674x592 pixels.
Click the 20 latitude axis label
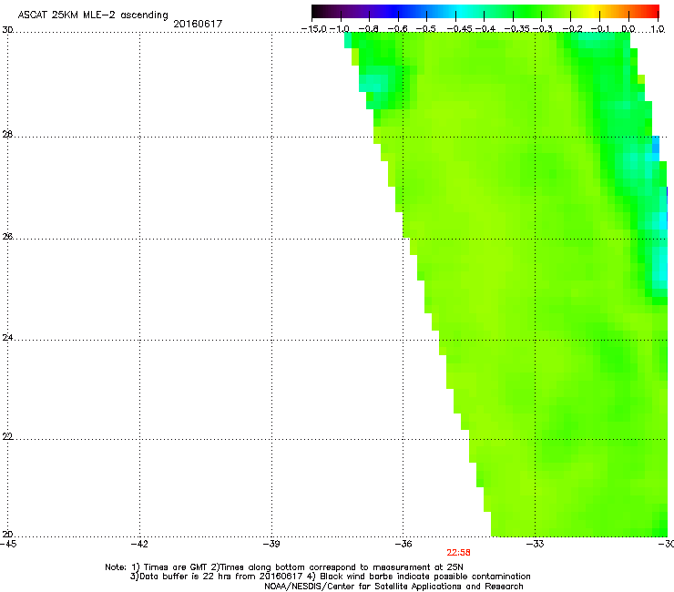(x=7, y=535)
